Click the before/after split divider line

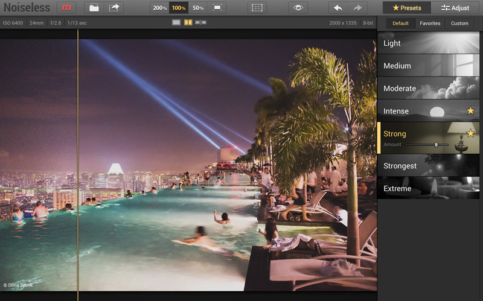pos(78,165)
